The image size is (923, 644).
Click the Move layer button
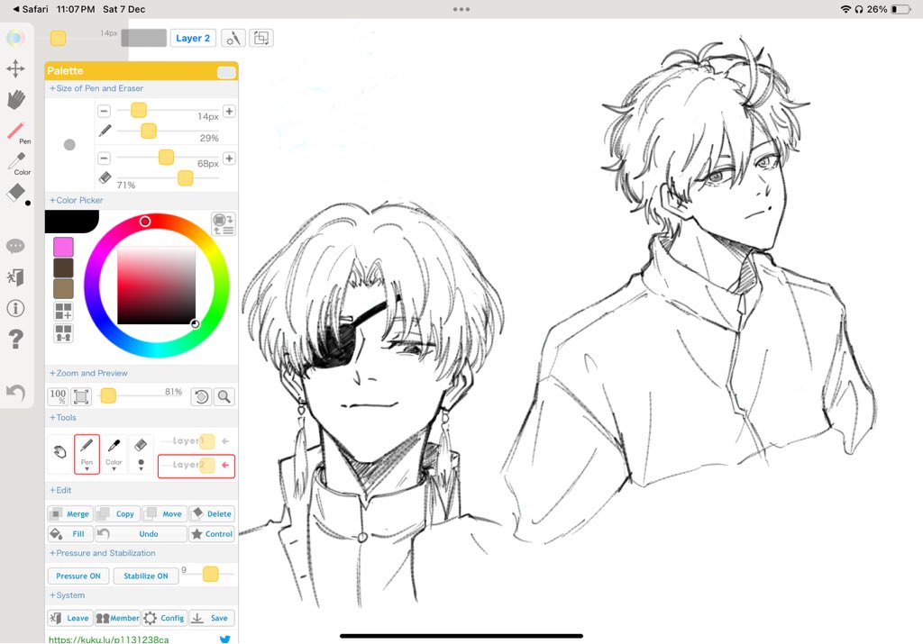[x=164, y=513]
